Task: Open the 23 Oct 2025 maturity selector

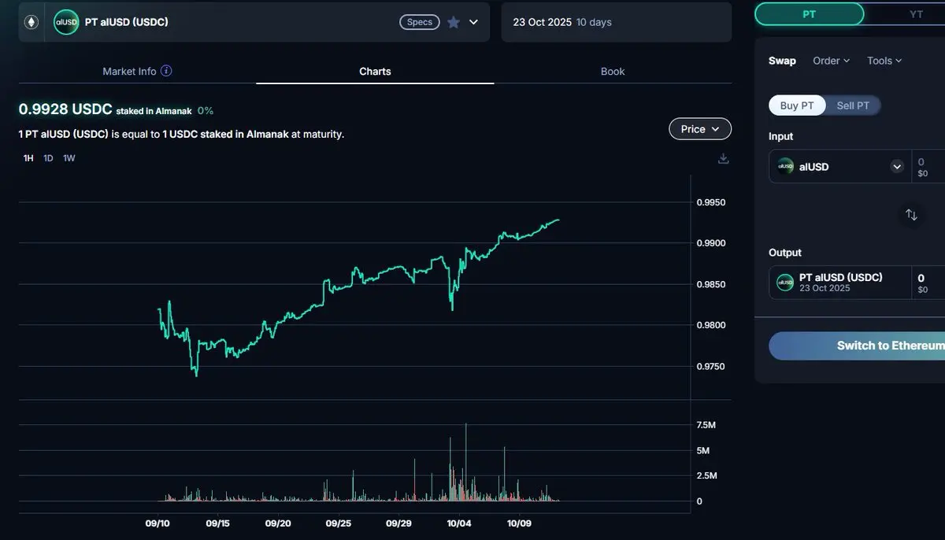Action: [x=617, y=22]
